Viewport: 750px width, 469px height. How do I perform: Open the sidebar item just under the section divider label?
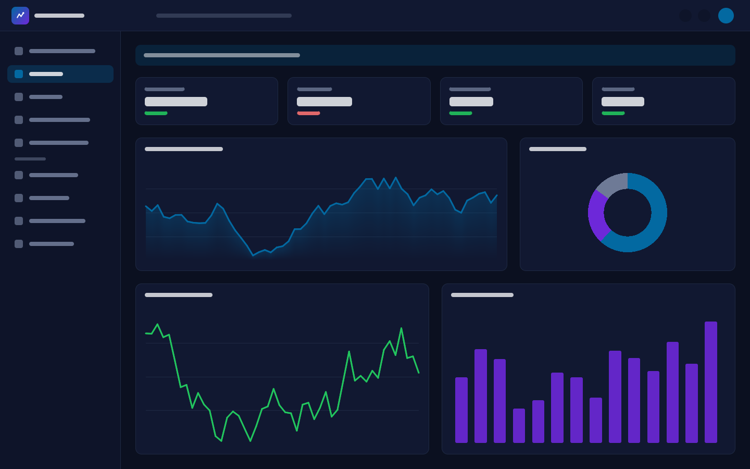(x=60, y=175)
